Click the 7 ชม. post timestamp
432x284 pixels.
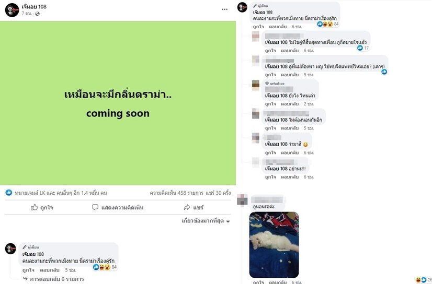[x=27, y=14]
